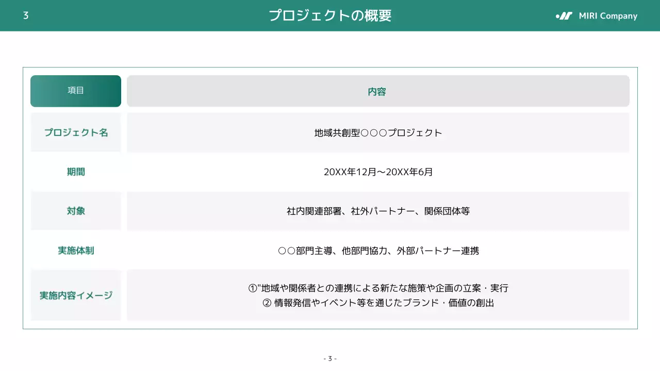Open the slide title プロジェクトの概要

pos(330,15)
